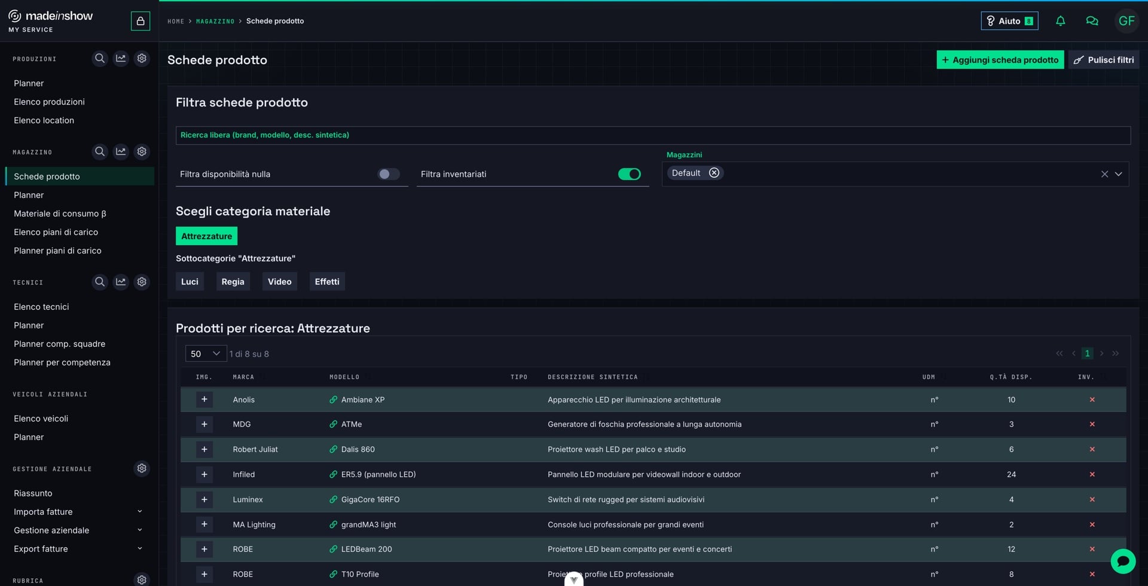Open Elenco produzioni in sidebar

click(x=49, y=102)
